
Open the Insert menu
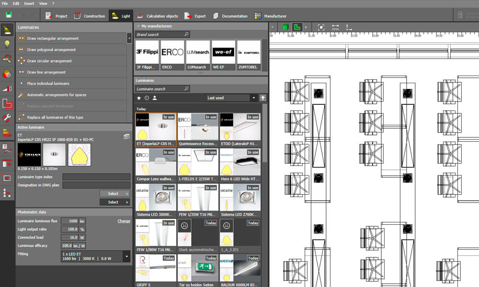29,3
